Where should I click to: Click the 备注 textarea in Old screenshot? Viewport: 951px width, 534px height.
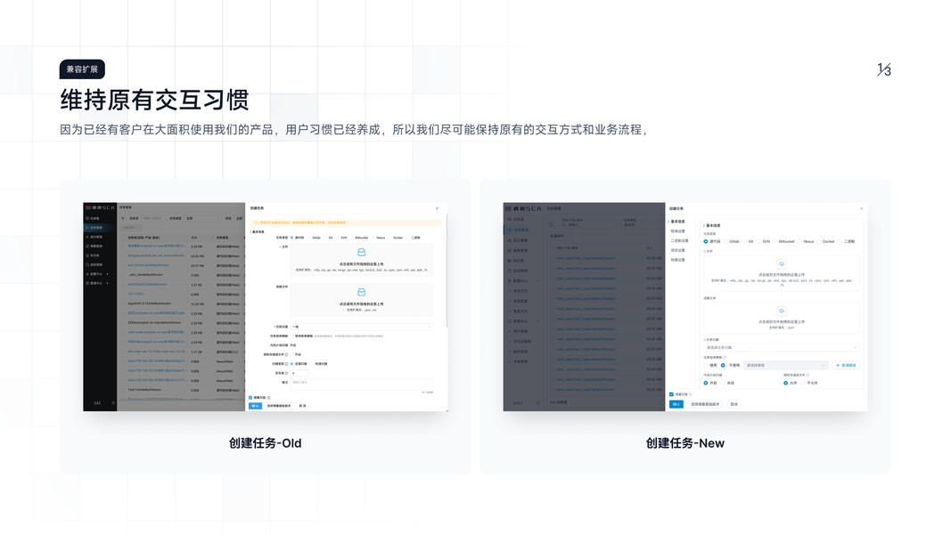(x=362, y=384)
